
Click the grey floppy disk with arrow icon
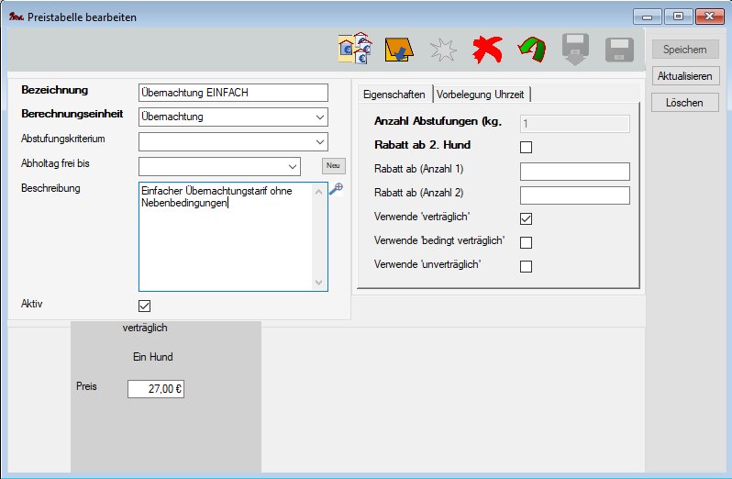575,50
